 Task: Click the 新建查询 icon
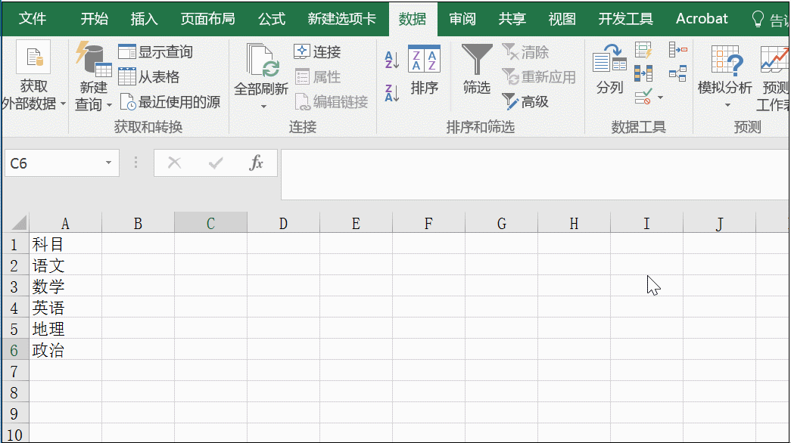93,60
